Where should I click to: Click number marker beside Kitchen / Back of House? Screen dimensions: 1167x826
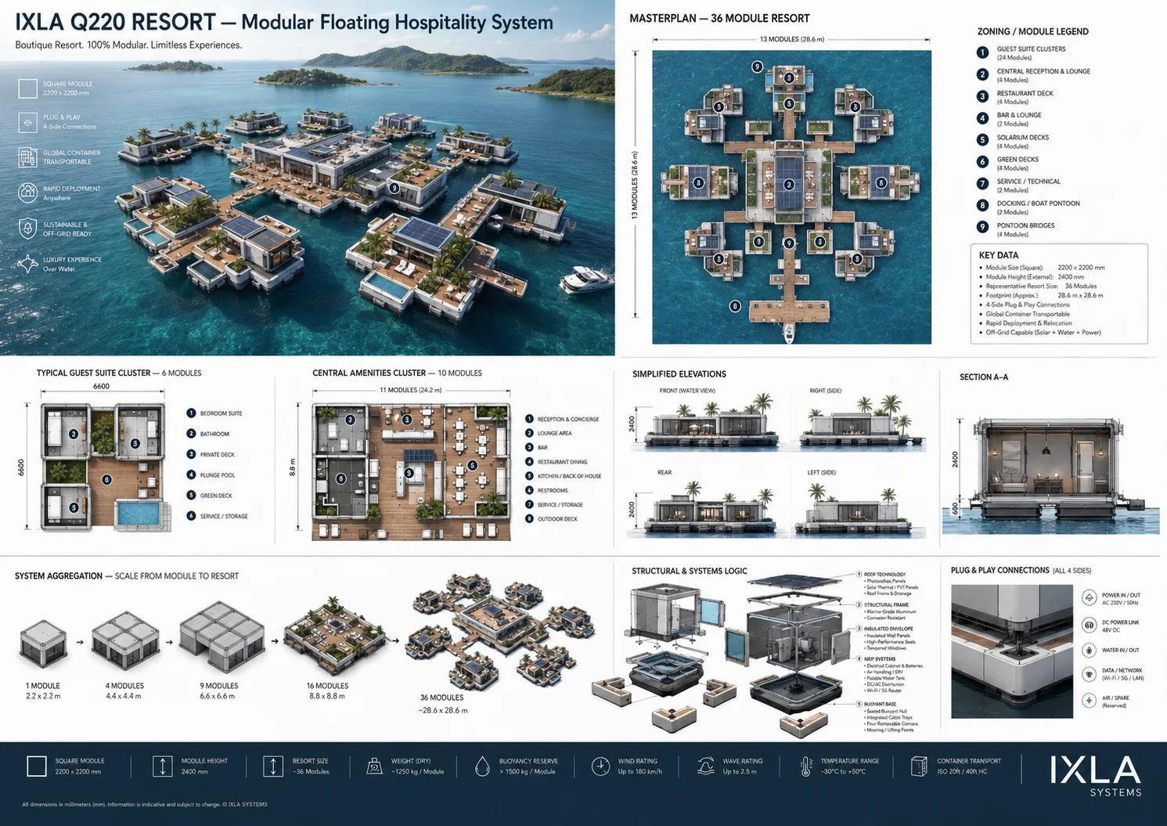(x=529, y=476)
